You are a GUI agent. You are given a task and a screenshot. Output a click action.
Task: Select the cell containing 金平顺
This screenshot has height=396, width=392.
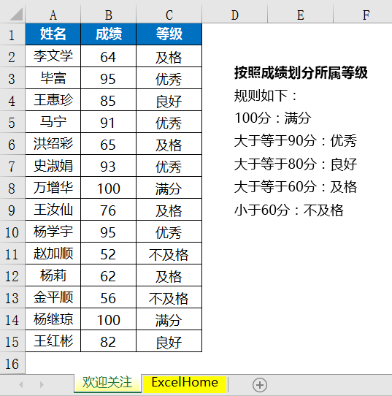53,297
